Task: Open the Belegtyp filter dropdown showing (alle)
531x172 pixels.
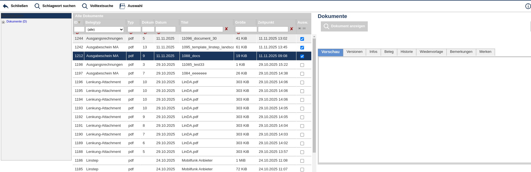Action: point(105,30)
